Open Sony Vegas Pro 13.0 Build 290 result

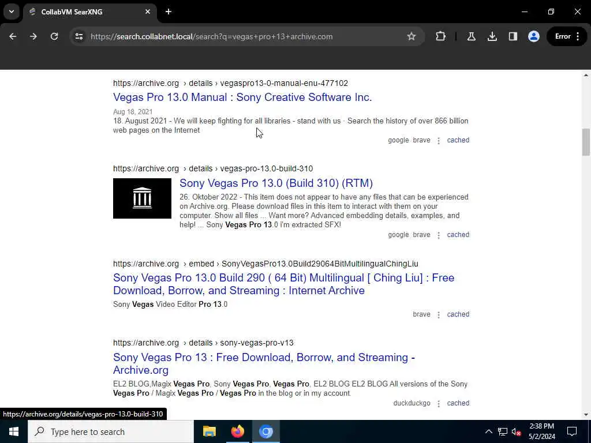point(283,284)
